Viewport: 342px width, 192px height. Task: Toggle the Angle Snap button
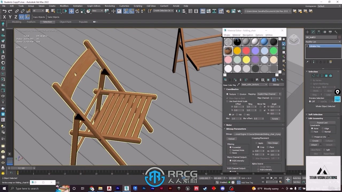[131, 11]
